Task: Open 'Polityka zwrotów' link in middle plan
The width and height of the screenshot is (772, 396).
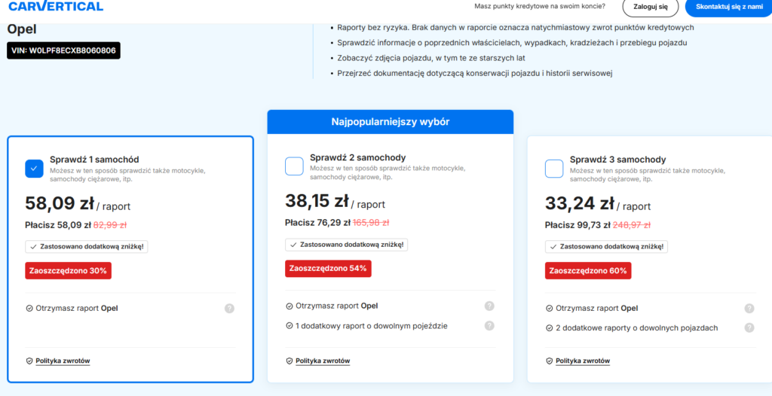Action: click(x=323, y=361)
